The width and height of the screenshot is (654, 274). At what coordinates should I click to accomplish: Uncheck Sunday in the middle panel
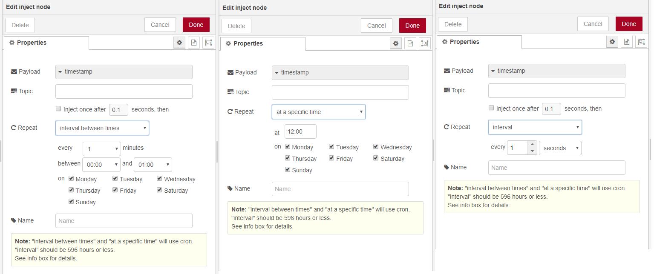288,170
